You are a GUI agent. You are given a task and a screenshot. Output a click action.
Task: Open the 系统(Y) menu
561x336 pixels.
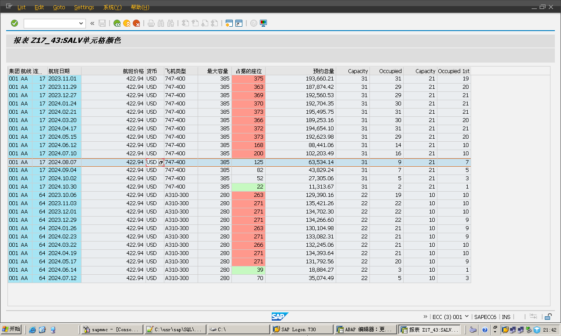click(112, 7)
